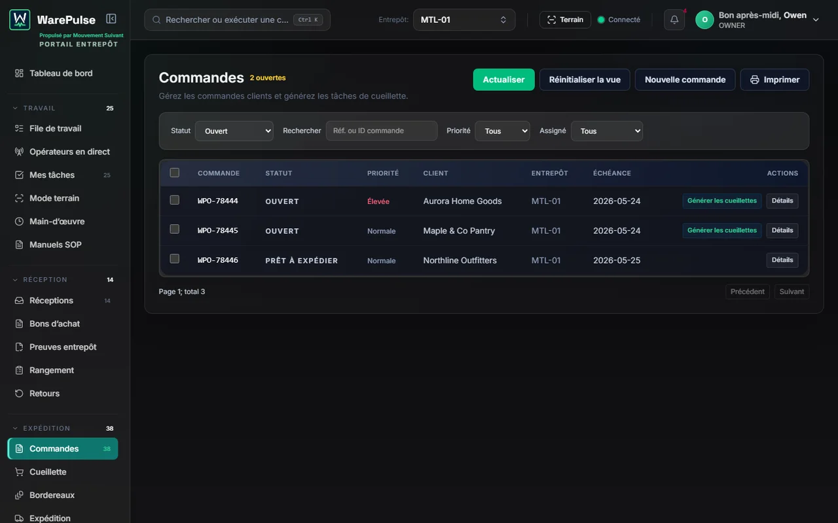Click Mes tâches checkbox icon
Screen dimensions: 838x523
click(x=19, y=175)
